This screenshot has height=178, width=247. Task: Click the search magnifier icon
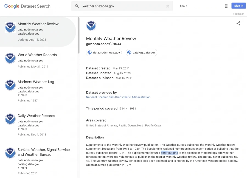point(77,6)
